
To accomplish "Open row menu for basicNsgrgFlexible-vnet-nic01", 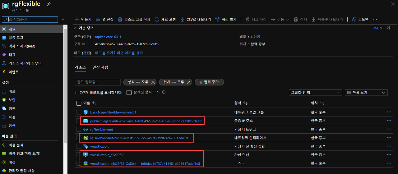I will pyautogui.click(x=389, y=112).
